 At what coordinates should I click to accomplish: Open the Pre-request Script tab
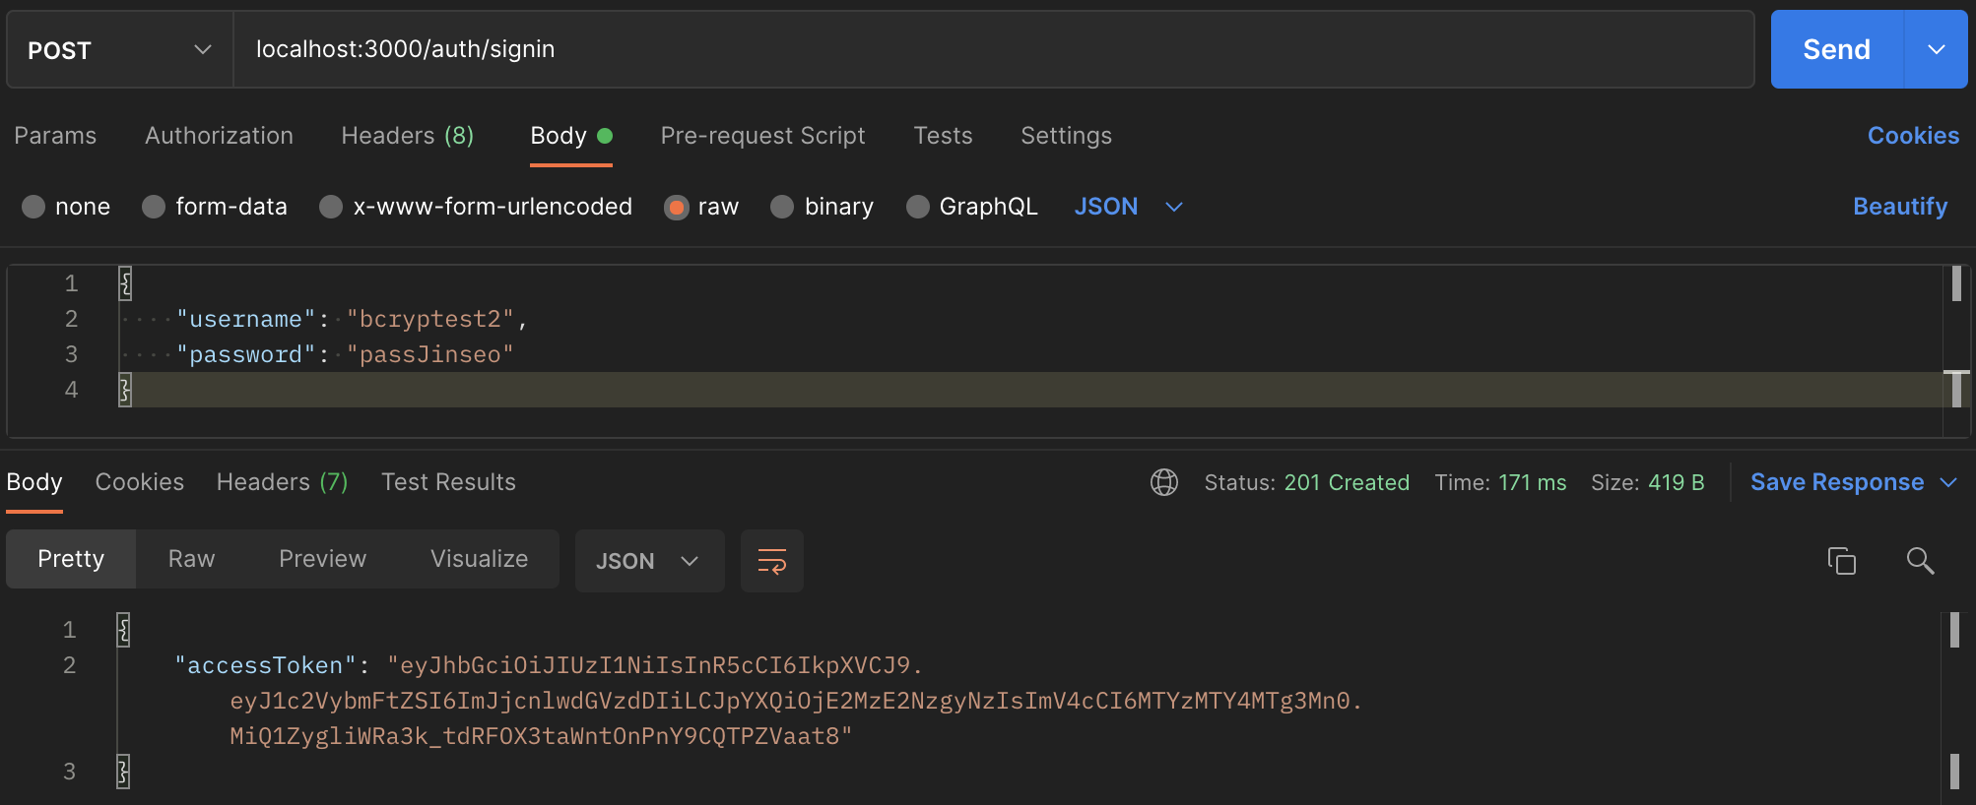coord(762,136)
